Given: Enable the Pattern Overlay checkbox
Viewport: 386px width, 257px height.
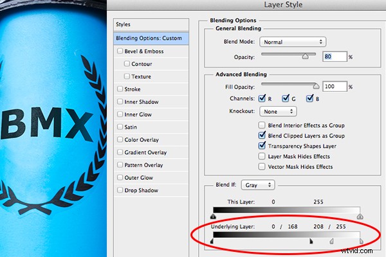Looking at the screenshot, I should [120, 164].
